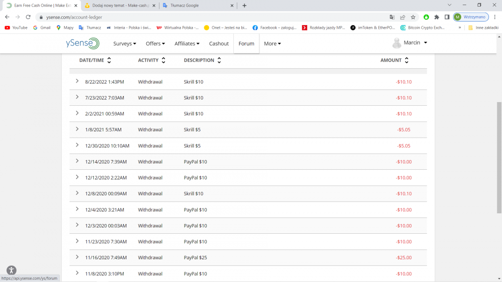Switch to the Tłumacz Google tab
Screen dimensions: 502x282
[x=195, y=6]
